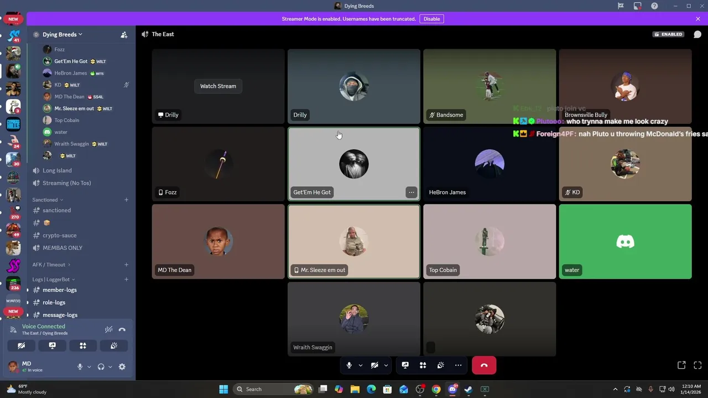Viewport: 708px width, 398px height.
Task: Open the inbox icon in title bar
Action: click(x=638, y=6)
